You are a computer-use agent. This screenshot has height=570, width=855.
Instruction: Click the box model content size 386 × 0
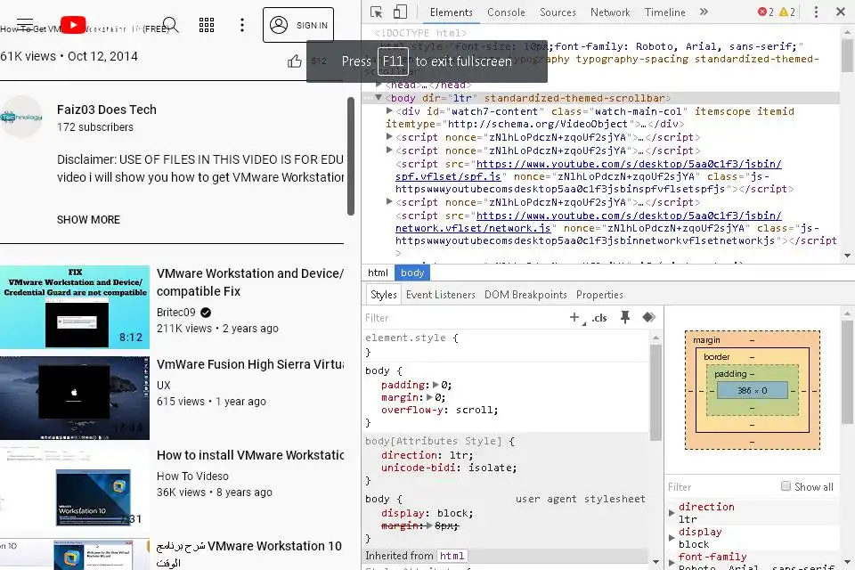coord(752,391)
